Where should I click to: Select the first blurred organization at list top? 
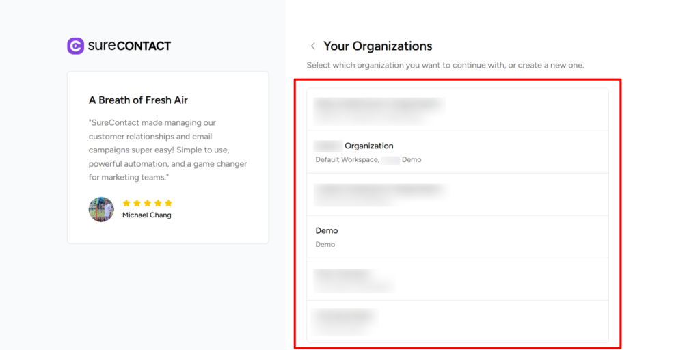click(457, 109)
